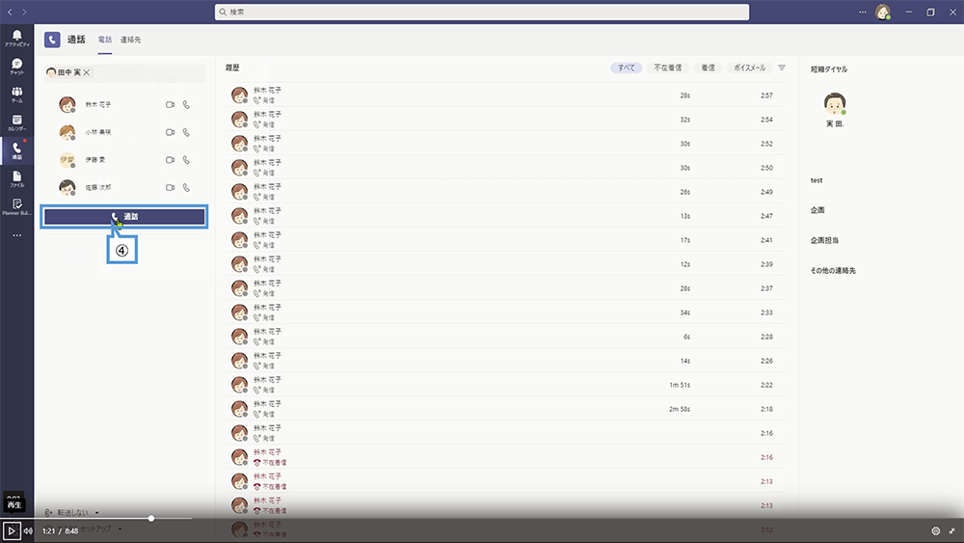Select the すべて history filter
Image resolution: width=964 pixels, height=543 pixels.
click(626, 68)
